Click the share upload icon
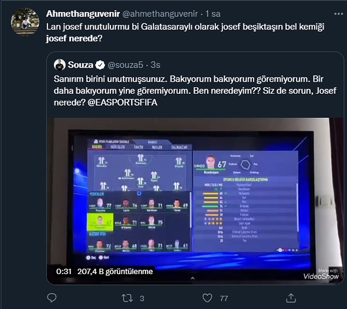The width and height of the screenshot is (347, 309). (291, 298)
